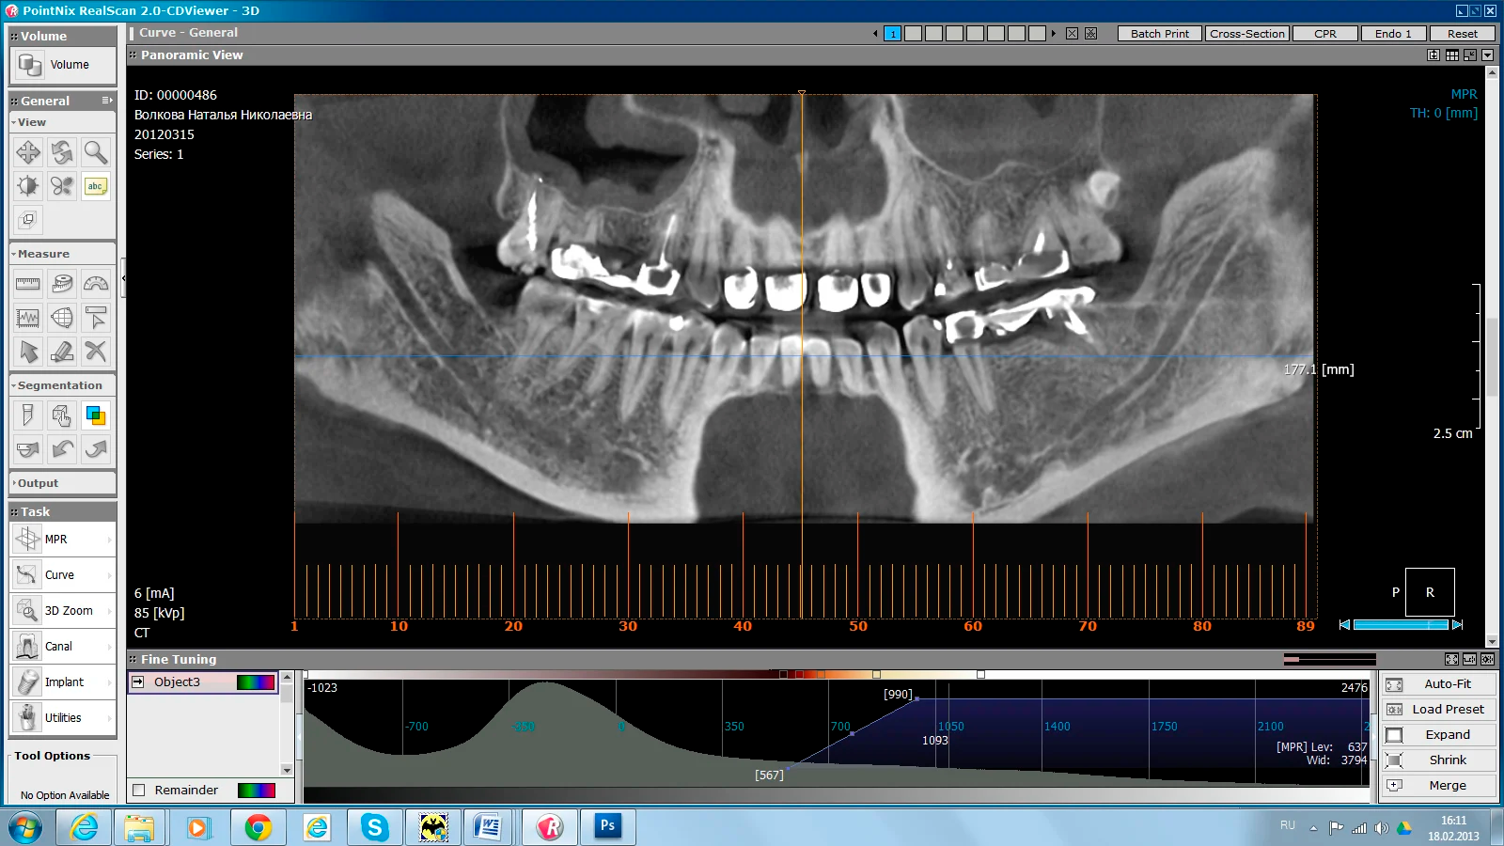Screen dimensions: 1504x846
Task: Go to previous layout slot arrow
Action: (x=875, y=34)
